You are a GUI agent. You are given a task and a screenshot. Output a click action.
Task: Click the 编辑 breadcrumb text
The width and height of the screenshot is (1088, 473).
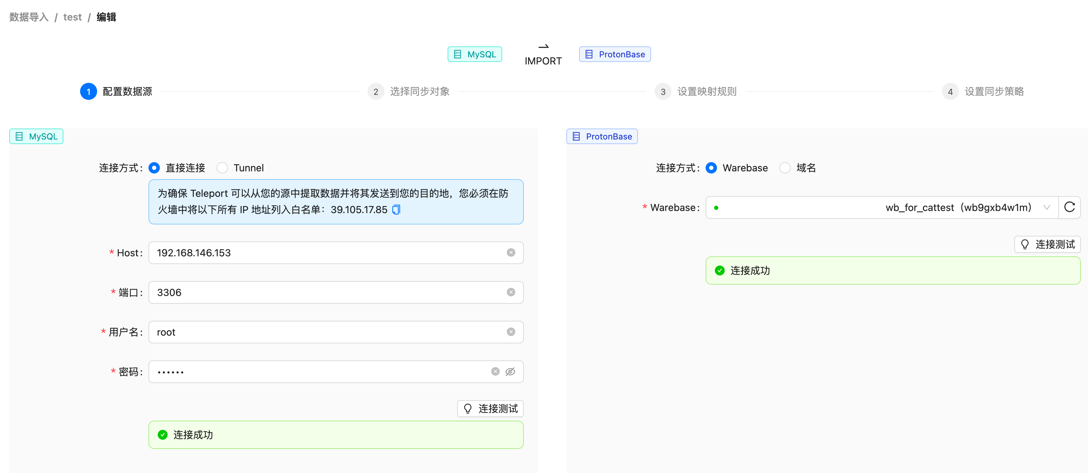point(106,17)
